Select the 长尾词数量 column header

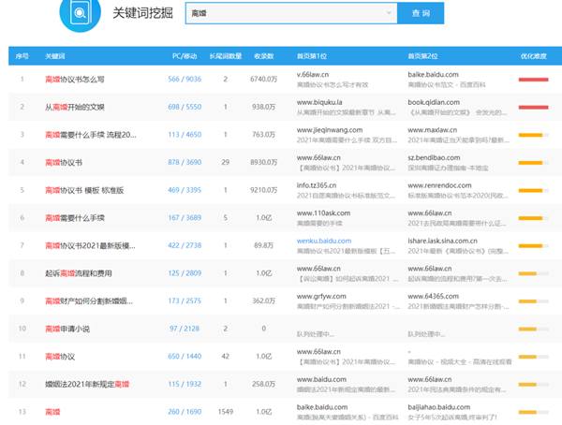coord(227,56)
